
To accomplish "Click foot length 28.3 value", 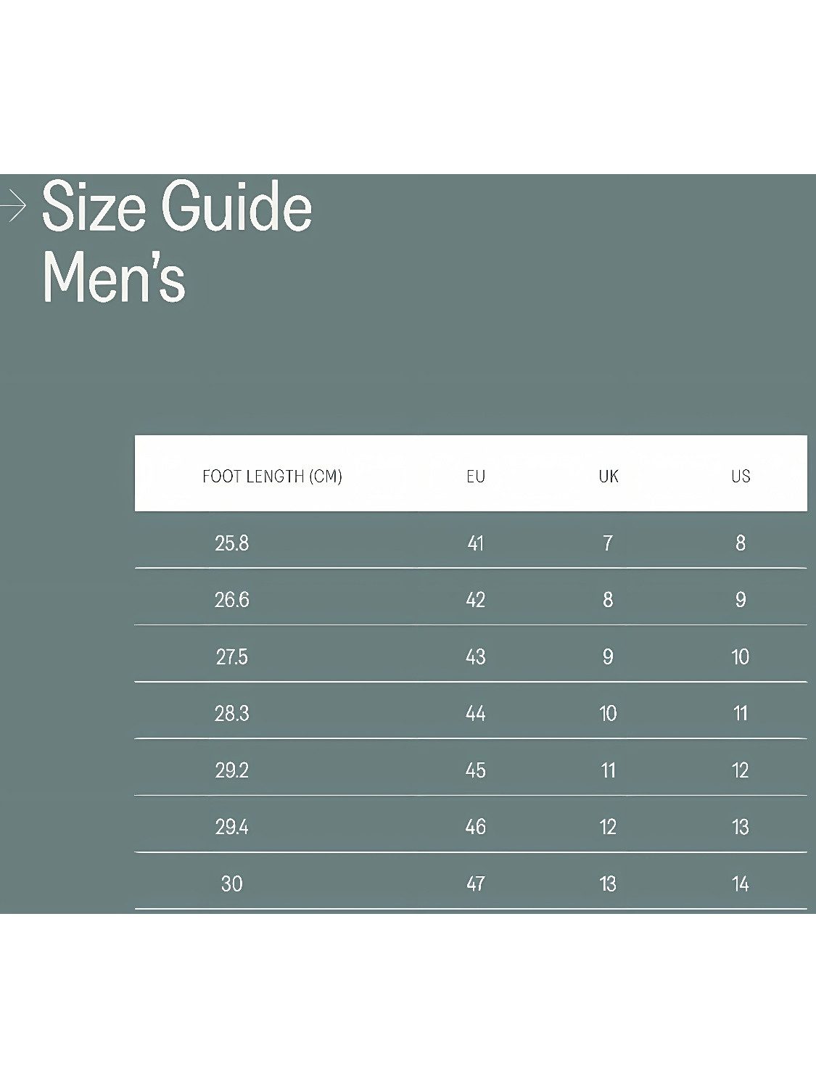I will pyautogui.click(x=232, y=714).
